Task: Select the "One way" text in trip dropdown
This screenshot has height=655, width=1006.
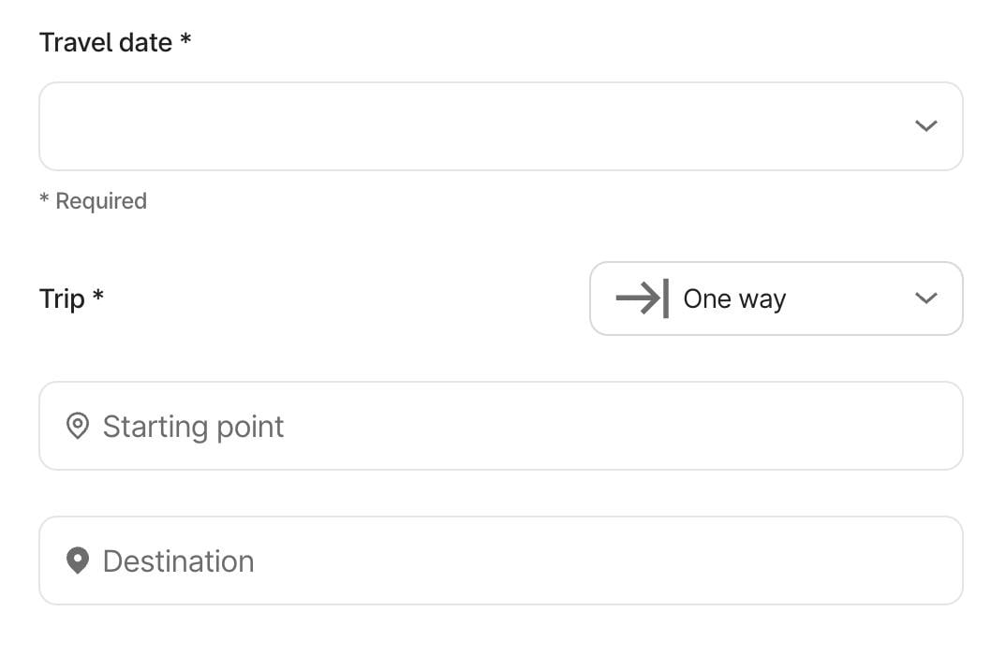Action: coord(734,298)
